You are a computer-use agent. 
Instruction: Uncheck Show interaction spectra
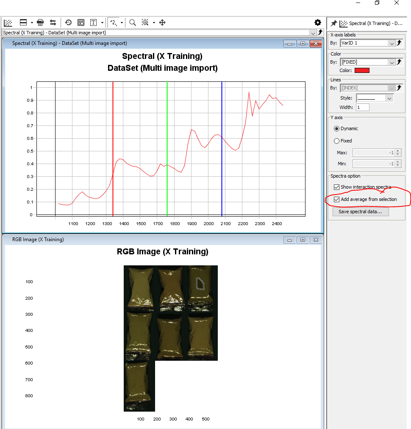coord(336,187)
